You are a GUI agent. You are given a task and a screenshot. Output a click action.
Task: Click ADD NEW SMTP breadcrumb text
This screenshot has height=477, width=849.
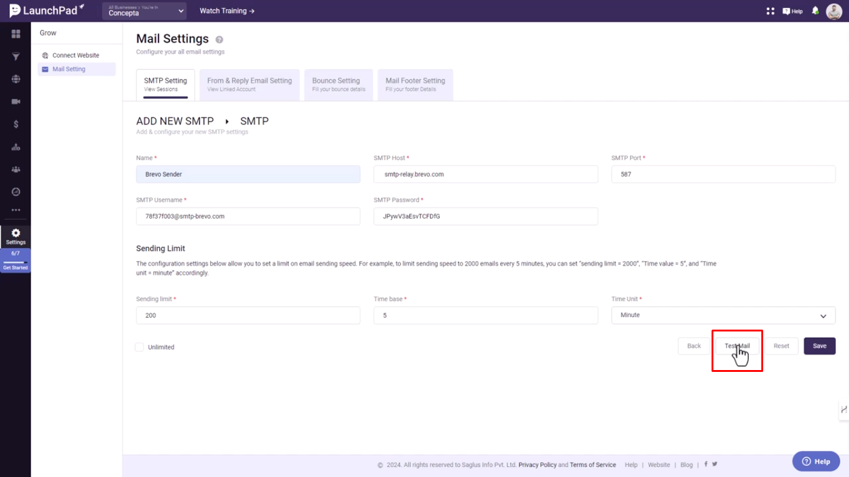[x=175, y=121]
